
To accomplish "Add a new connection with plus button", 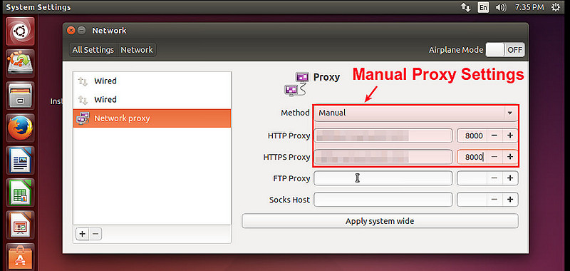I will coord(82,234).
